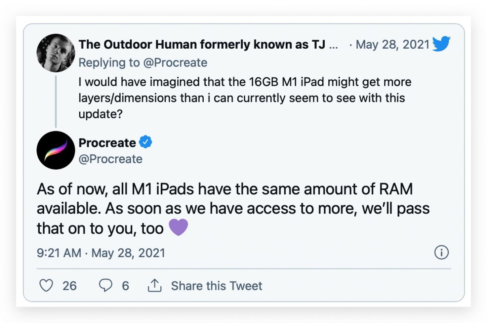Click the 26 likes count

pos(69,286)
